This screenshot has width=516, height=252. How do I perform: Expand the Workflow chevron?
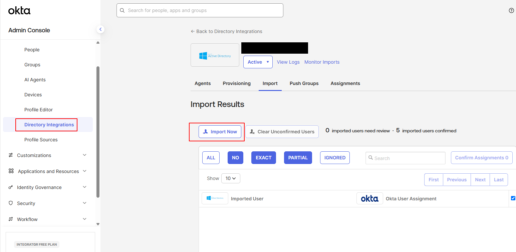pos(84,219)
